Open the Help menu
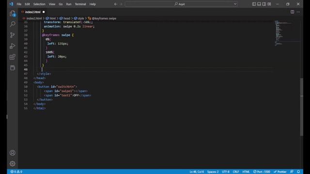Image resolution: width=310 pixels, height=174 pixels. coord(93,4)
